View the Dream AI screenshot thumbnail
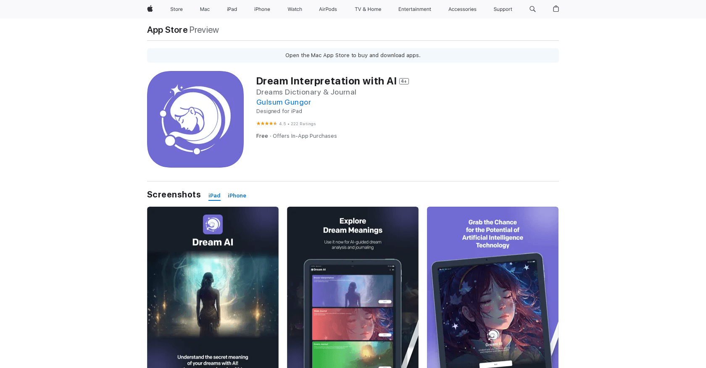Viewport: 706px width, 368px height. 213,287
